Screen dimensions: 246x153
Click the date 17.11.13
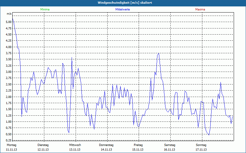[201, 150]
